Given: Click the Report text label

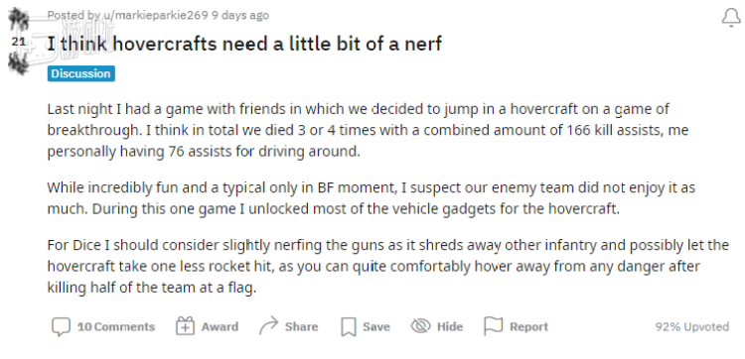Looking at the screenshot, I should [528, 326].
